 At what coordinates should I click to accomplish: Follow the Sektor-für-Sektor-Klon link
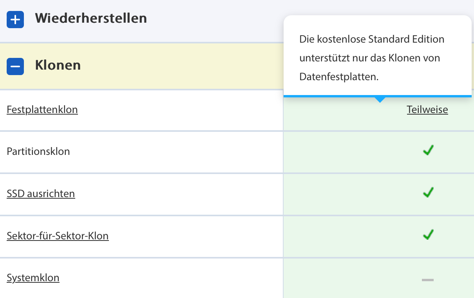click(58, 236)
